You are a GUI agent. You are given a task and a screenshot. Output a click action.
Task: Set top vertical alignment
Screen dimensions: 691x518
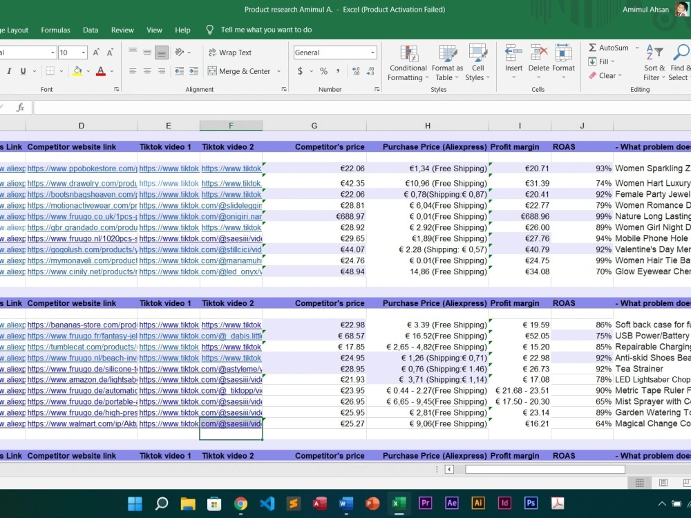pyautogui.click(x=133, y=52)
